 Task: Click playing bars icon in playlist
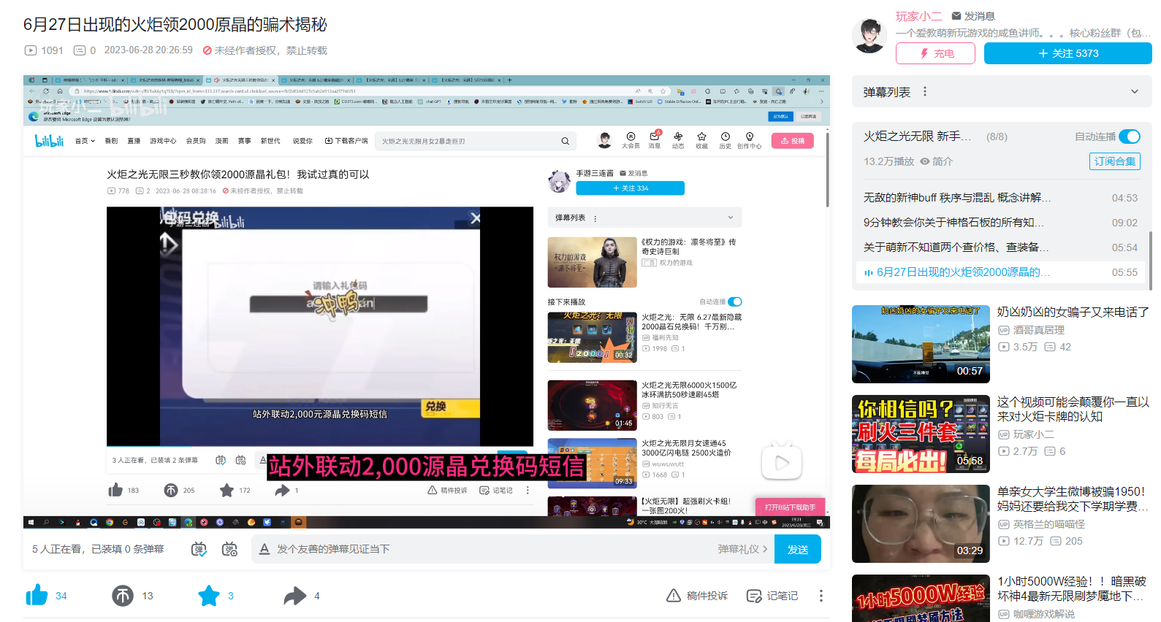point(869,272)
